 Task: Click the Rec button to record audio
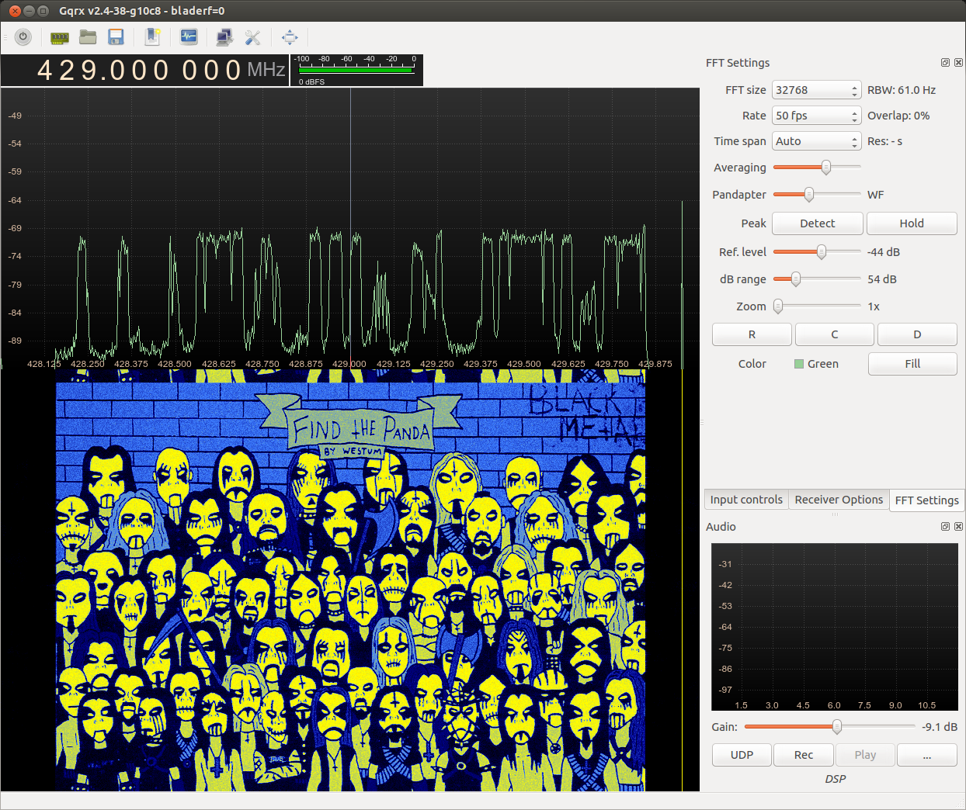click(803, 755)
